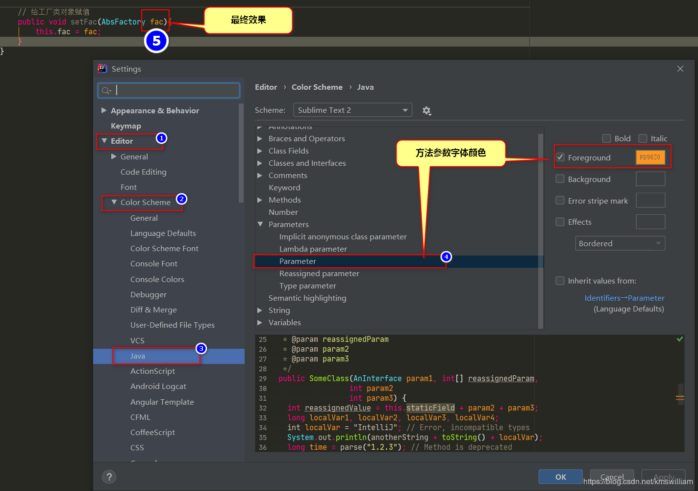The image size is (698, 491).
Task: Enable the Italic checkbox
Action: point(643,138)
